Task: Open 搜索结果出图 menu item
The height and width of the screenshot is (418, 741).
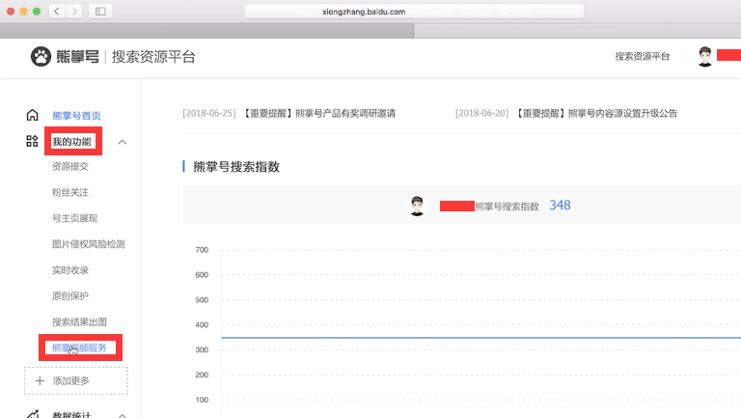Action: click(x=79, y=322)
